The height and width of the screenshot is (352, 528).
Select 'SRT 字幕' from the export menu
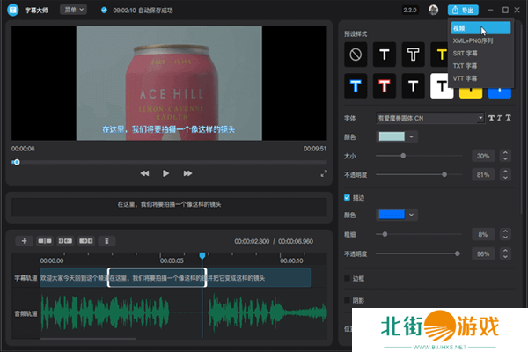coord(466,53)
